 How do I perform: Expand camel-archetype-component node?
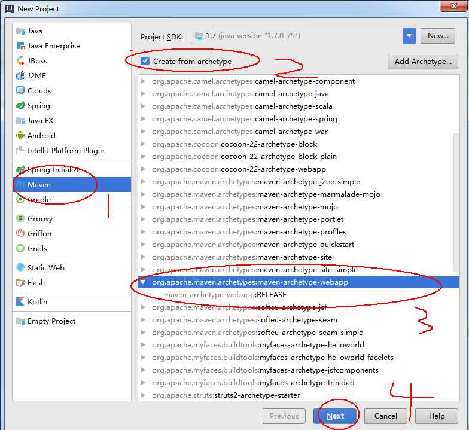(x=143, y=81)
